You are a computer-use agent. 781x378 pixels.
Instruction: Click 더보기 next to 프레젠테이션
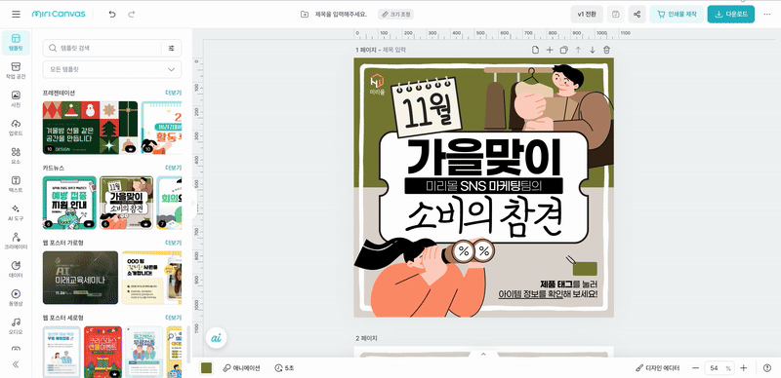(174, 93)
